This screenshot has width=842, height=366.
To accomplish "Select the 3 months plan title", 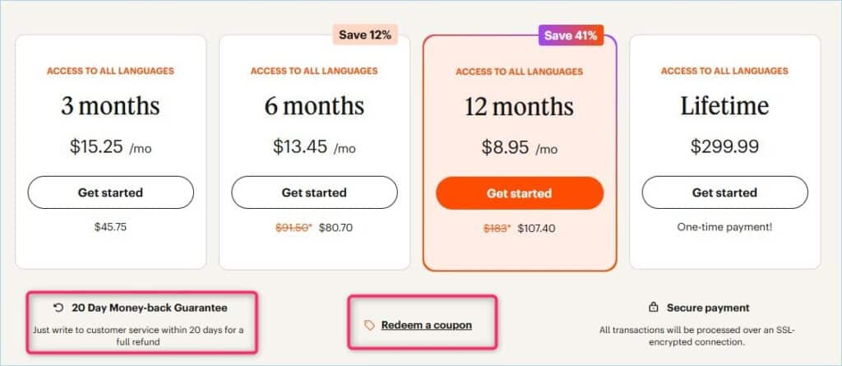I will click(x=110, y=105).
